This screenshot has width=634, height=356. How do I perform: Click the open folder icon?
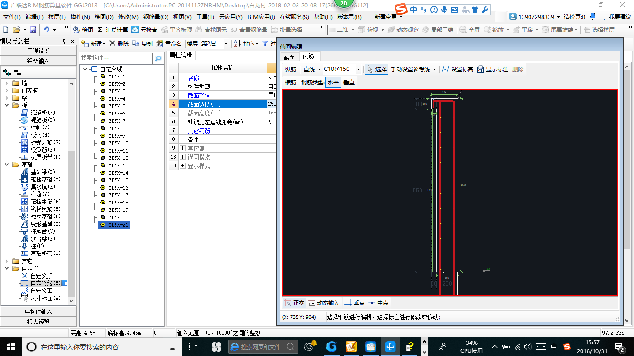tap(17, 30)
